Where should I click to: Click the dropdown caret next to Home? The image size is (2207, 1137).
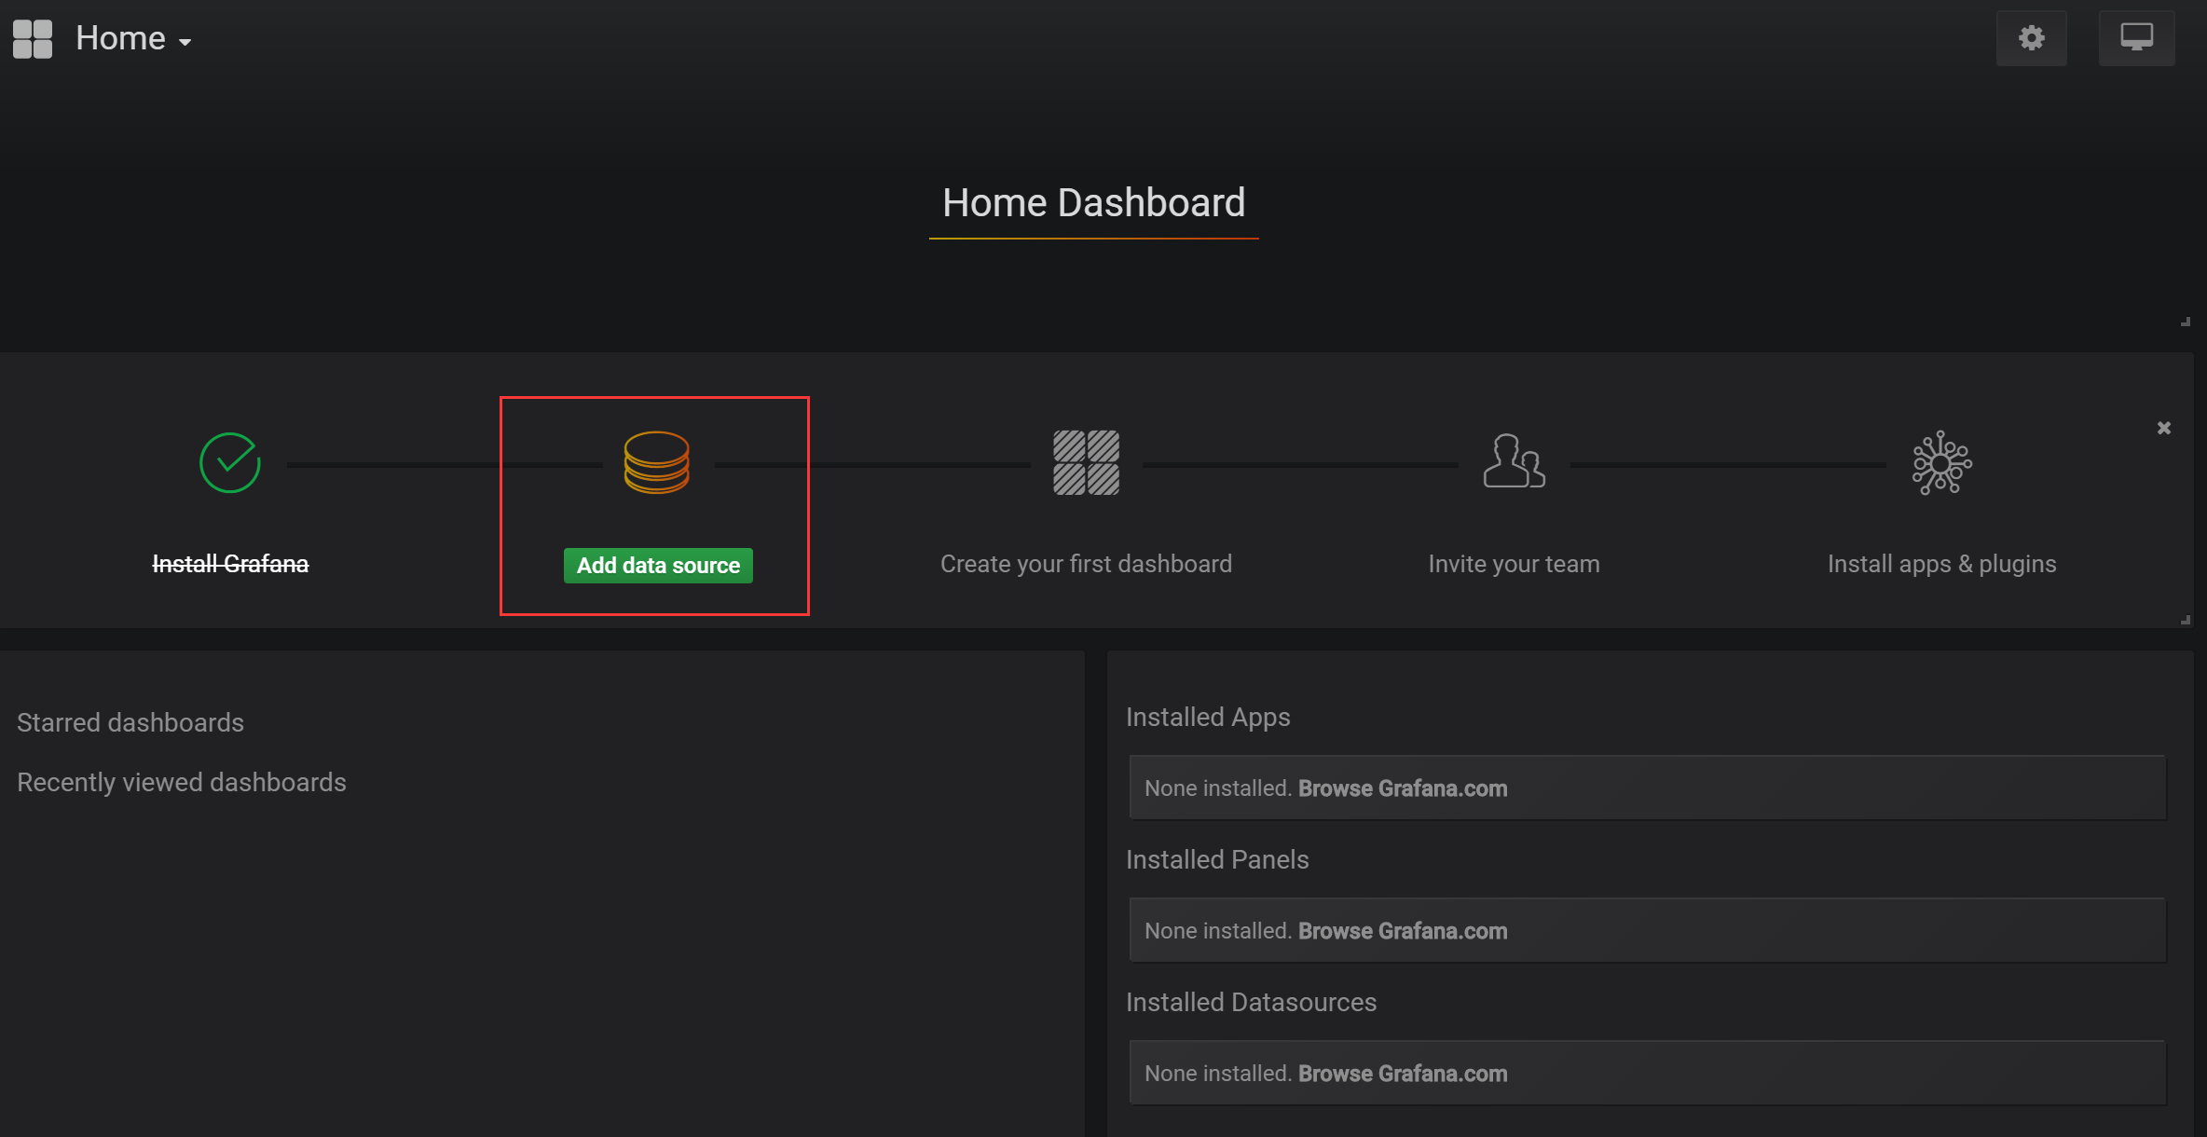coord(185,42)
